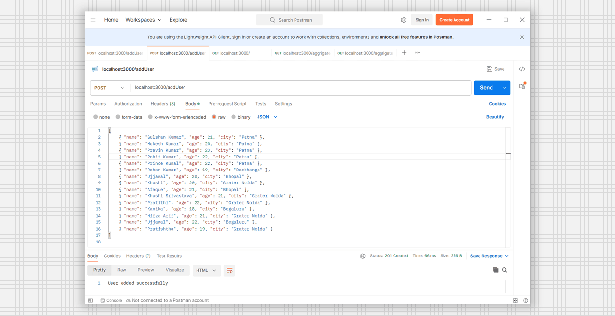Viewport: 615px width, 316px height.
Task: Expand the JSON format dropdown
Action: click(267, 117)
